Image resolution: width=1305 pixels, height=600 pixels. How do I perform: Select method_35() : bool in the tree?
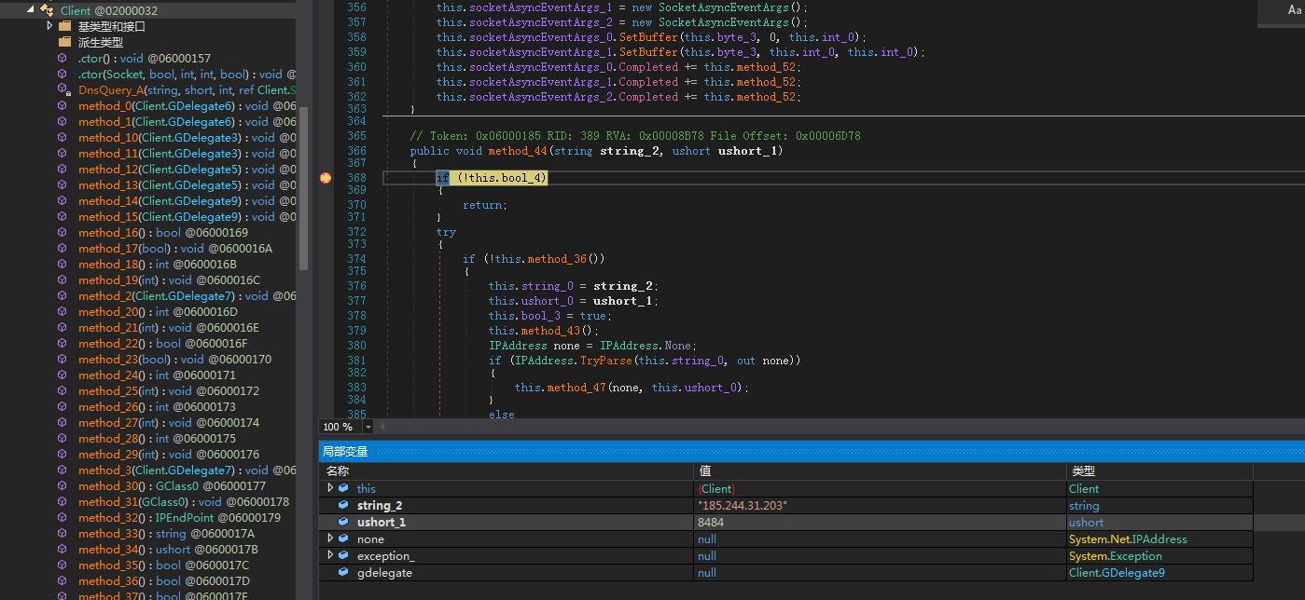[164, 565]
